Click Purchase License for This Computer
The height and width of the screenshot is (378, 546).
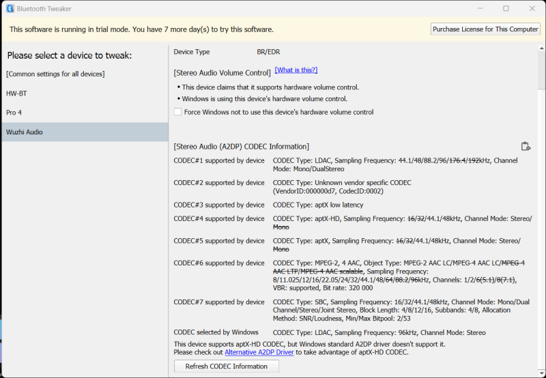pyautogui.click(x=485, y=29)
